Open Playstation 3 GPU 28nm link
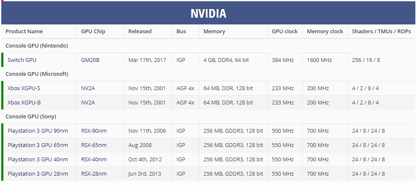420x187 pixels. click(38, 174)
